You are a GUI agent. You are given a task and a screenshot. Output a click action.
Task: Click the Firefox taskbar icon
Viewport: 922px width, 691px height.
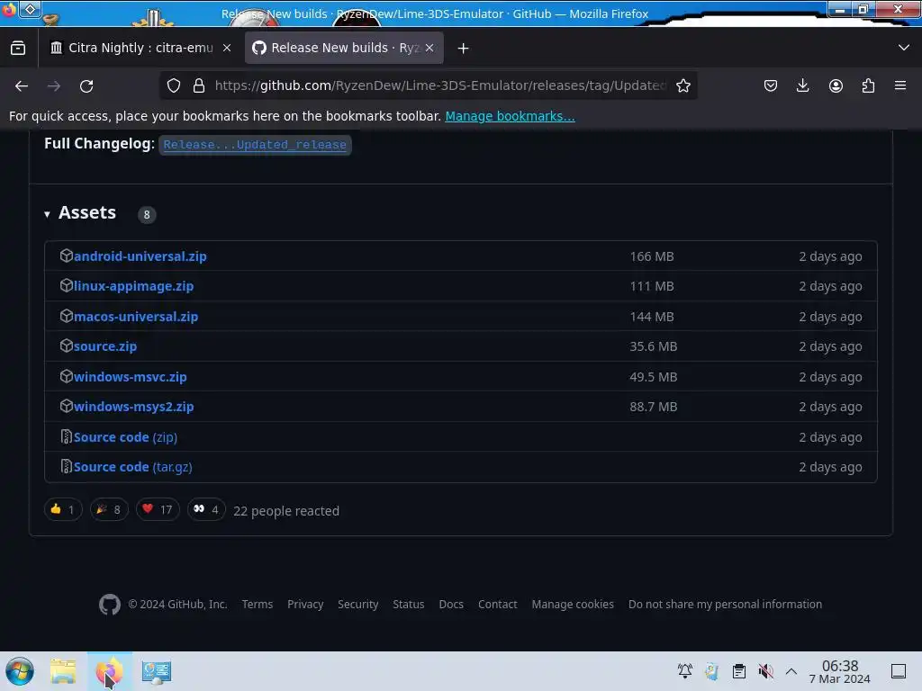pyautogui.click(x=109, y=671)
